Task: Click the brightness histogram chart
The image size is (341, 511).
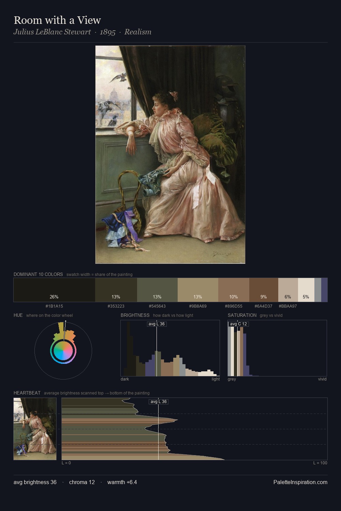Action: [170, 348]
